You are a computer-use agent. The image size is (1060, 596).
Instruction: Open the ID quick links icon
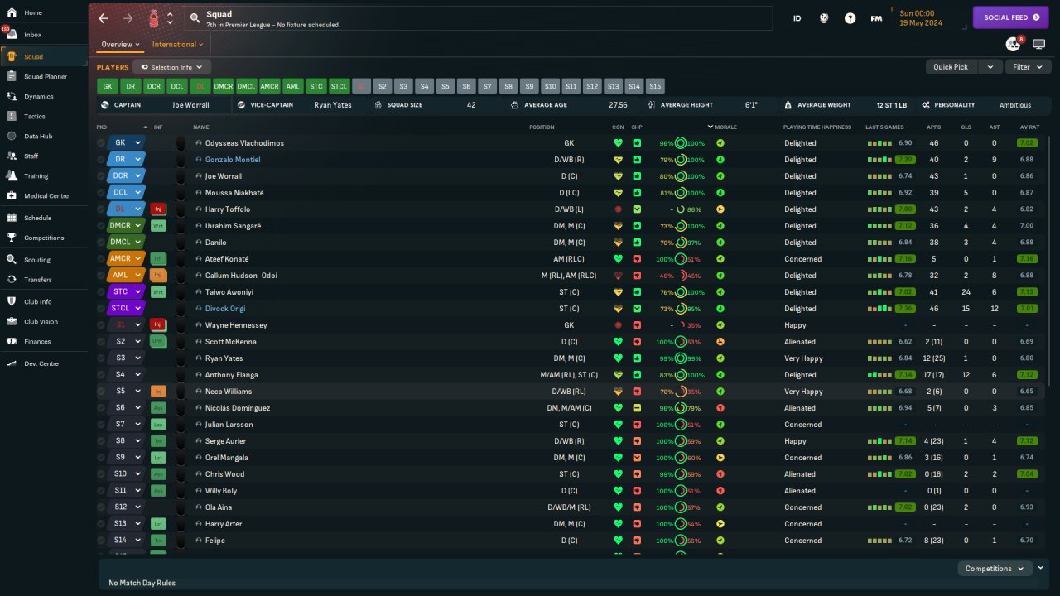coord(797,18)
